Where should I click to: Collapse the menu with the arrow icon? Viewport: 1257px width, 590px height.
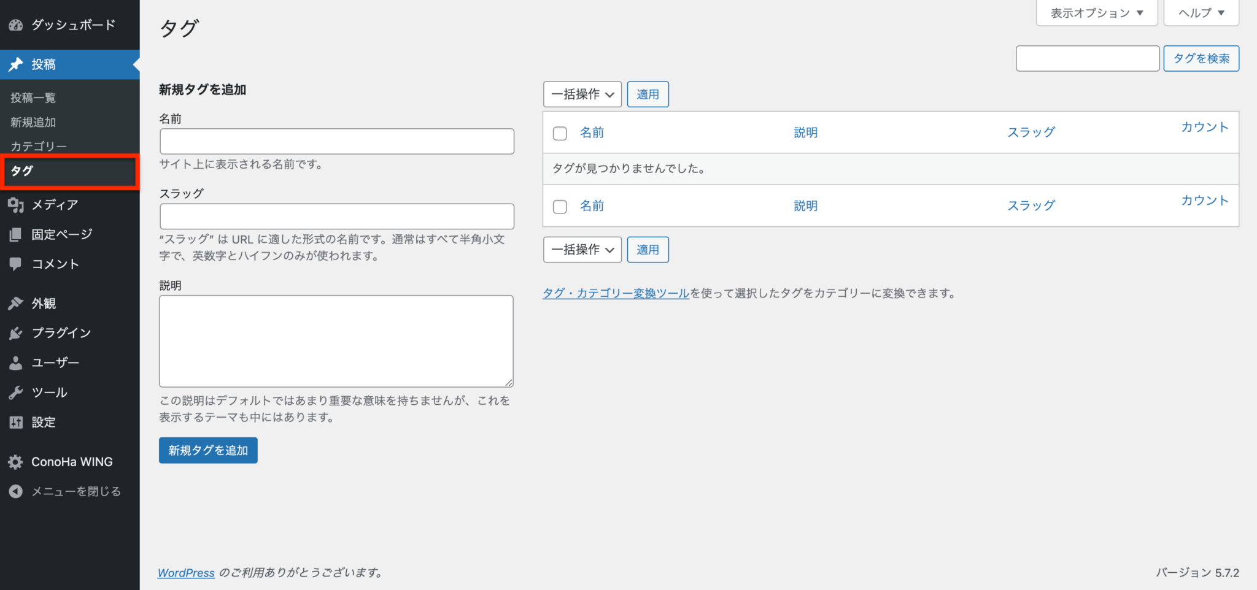16,491
